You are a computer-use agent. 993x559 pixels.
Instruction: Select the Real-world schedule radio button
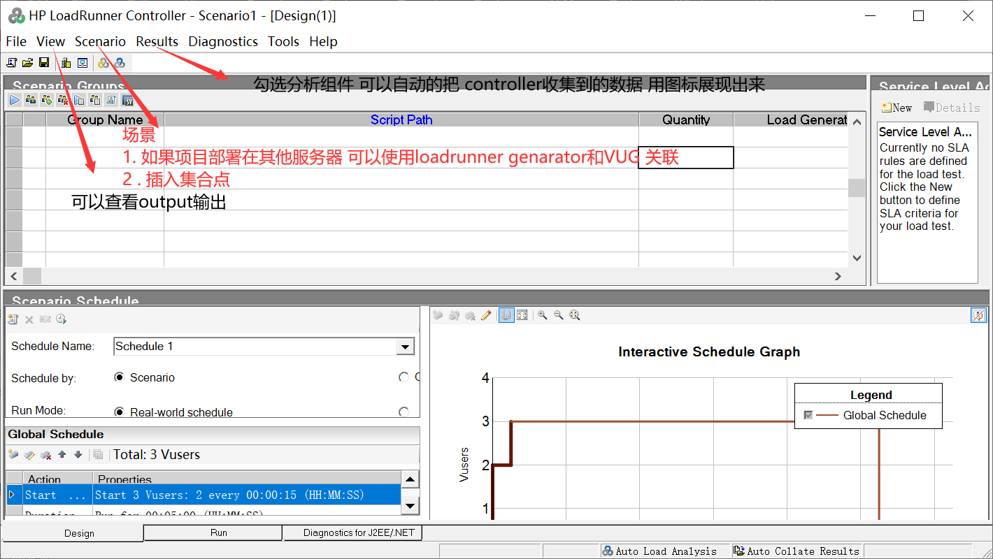tap(119, 412)
